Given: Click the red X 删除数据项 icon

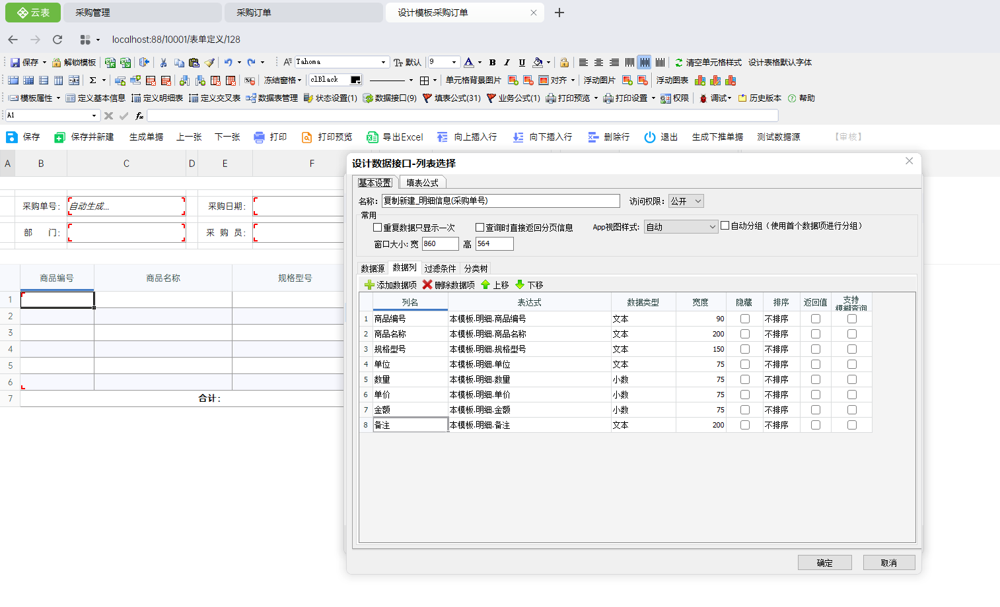Looking at the screenshot, I should pyautogui.click(x=427, y=285).
